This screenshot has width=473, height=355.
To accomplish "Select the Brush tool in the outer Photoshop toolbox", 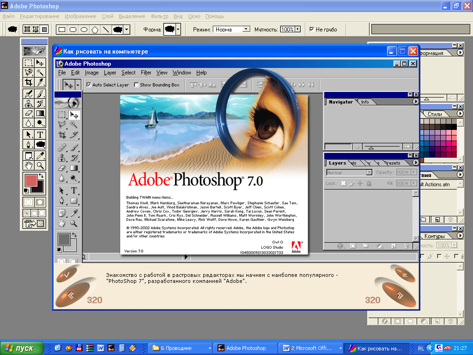I will pyautogui.click(x=40, y=94).
